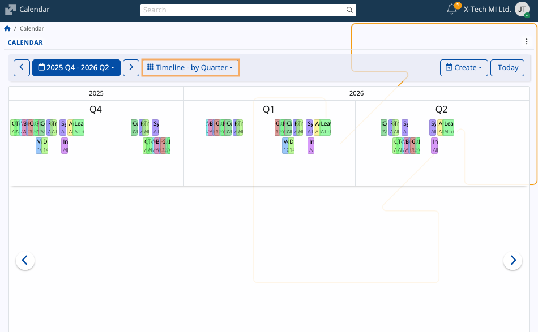Click the Calendar breadcrumb link

32,29
